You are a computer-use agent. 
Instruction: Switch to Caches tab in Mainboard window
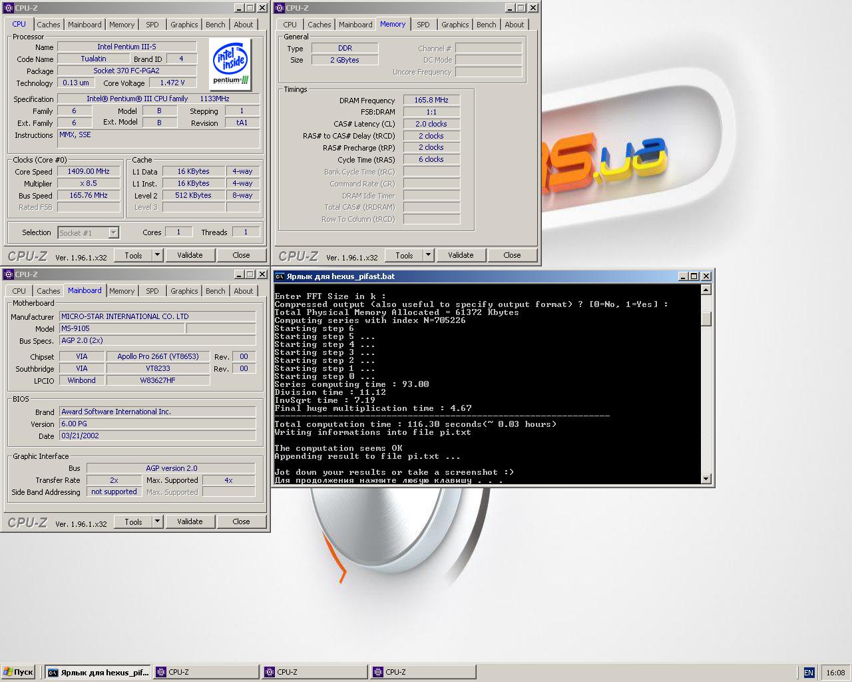(49, 291)
